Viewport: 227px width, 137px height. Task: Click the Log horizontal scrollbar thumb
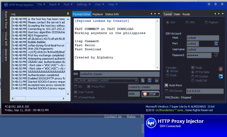tap(20, 98)
